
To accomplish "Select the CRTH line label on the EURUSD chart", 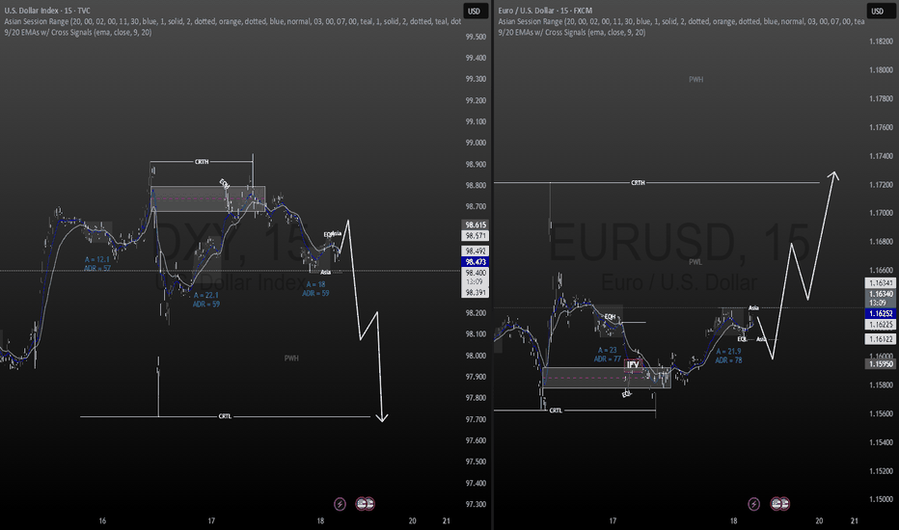I will (x=639, y=183).
